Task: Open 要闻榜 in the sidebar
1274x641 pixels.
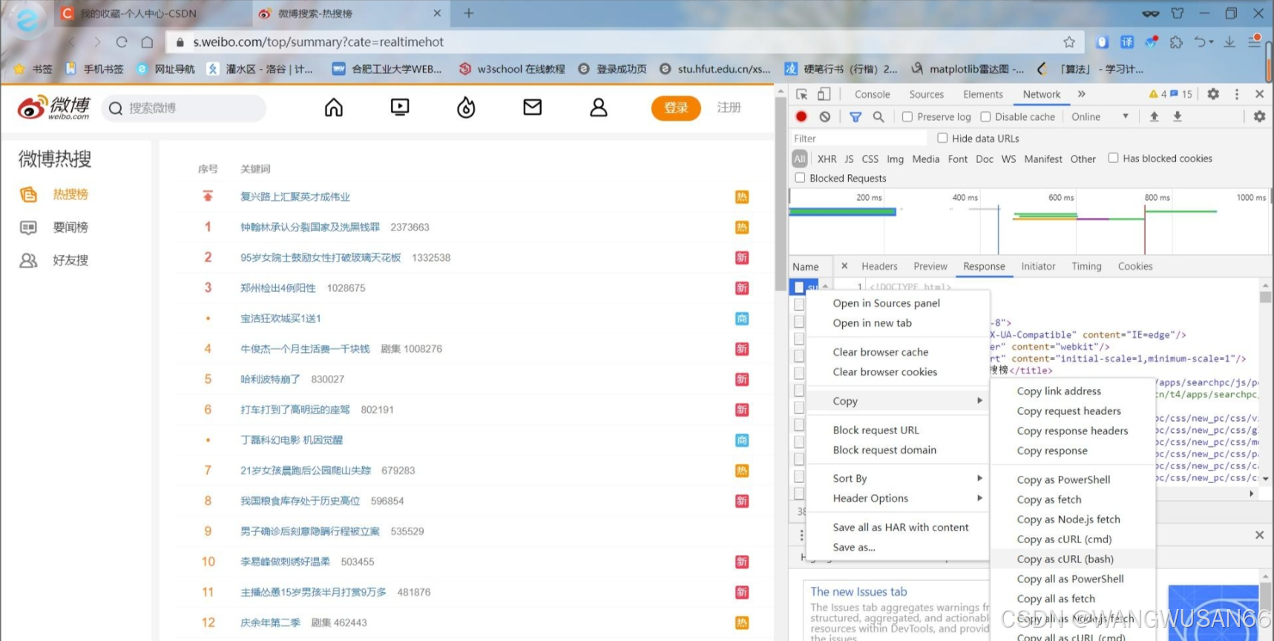Action: point(70,227)
